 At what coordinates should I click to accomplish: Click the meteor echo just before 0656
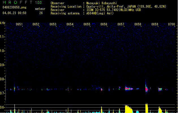(x=102, y=90)
